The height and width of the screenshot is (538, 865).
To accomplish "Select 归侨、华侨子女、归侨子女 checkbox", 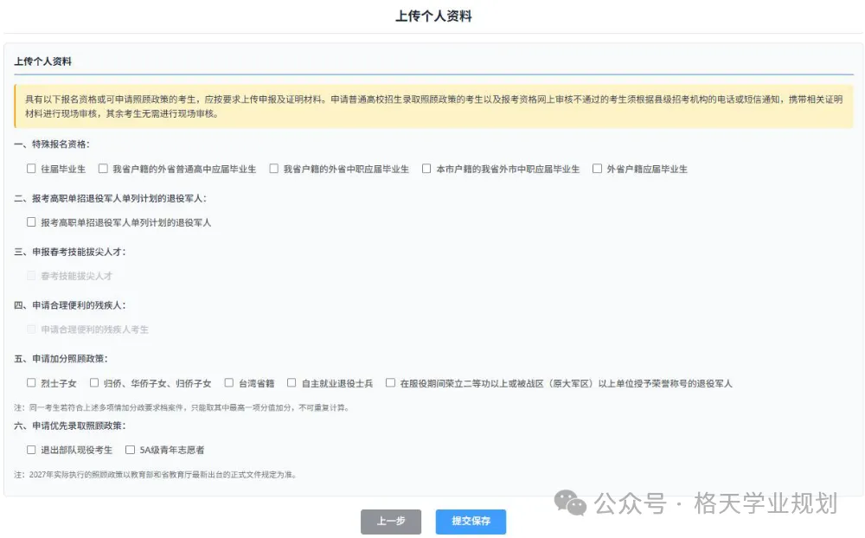I will [x=94, y=383].
